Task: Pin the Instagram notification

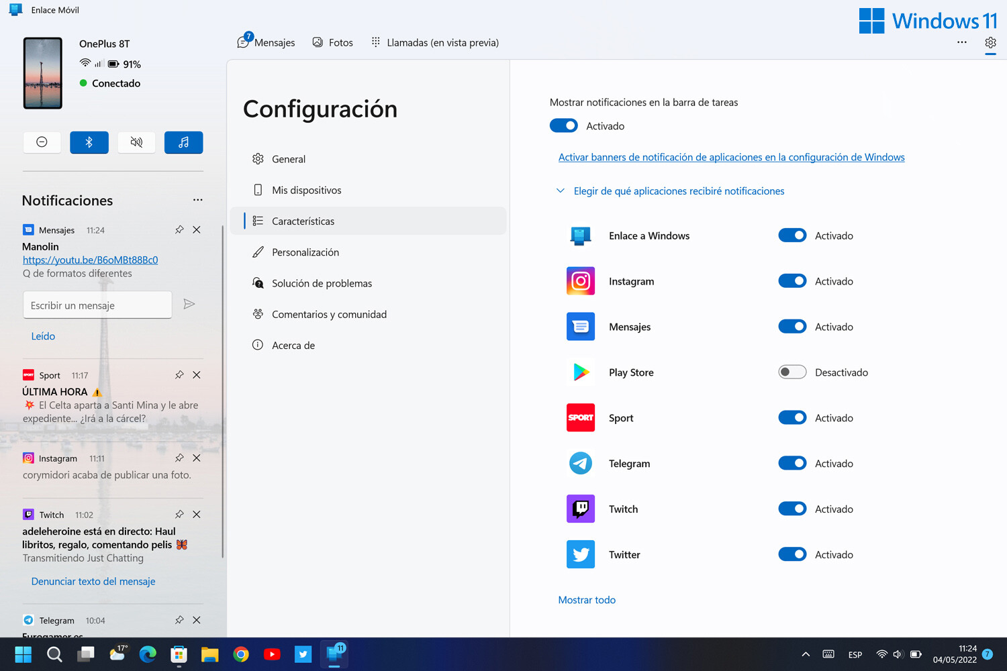Action: [x=179, y=458]
